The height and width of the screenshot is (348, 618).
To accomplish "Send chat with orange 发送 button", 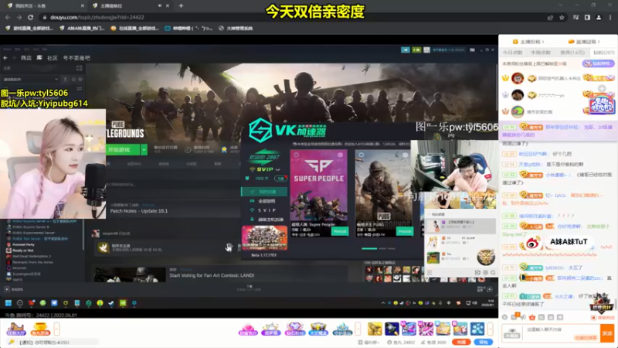I will click(607, 333).
